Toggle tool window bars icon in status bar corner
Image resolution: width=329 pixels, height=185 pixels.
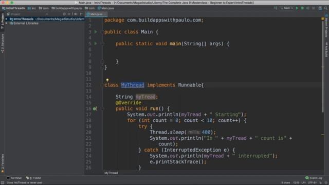tap(2, 183)
